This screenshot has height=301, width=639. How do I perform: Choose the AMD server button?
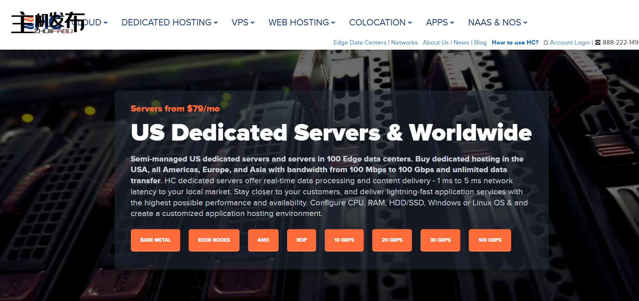263,240
